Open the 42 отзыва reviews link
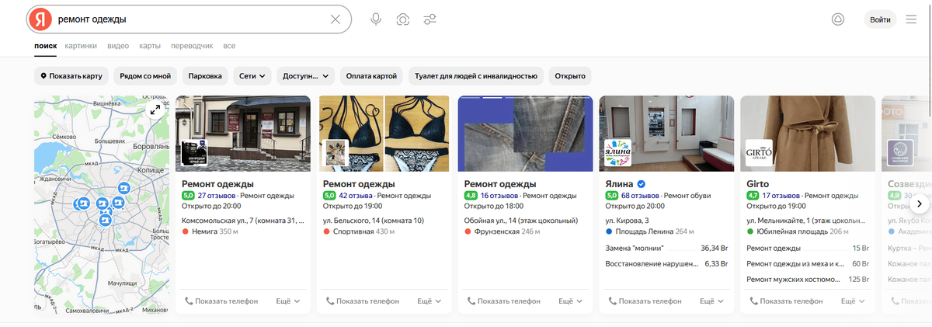 tap(357, 196)
